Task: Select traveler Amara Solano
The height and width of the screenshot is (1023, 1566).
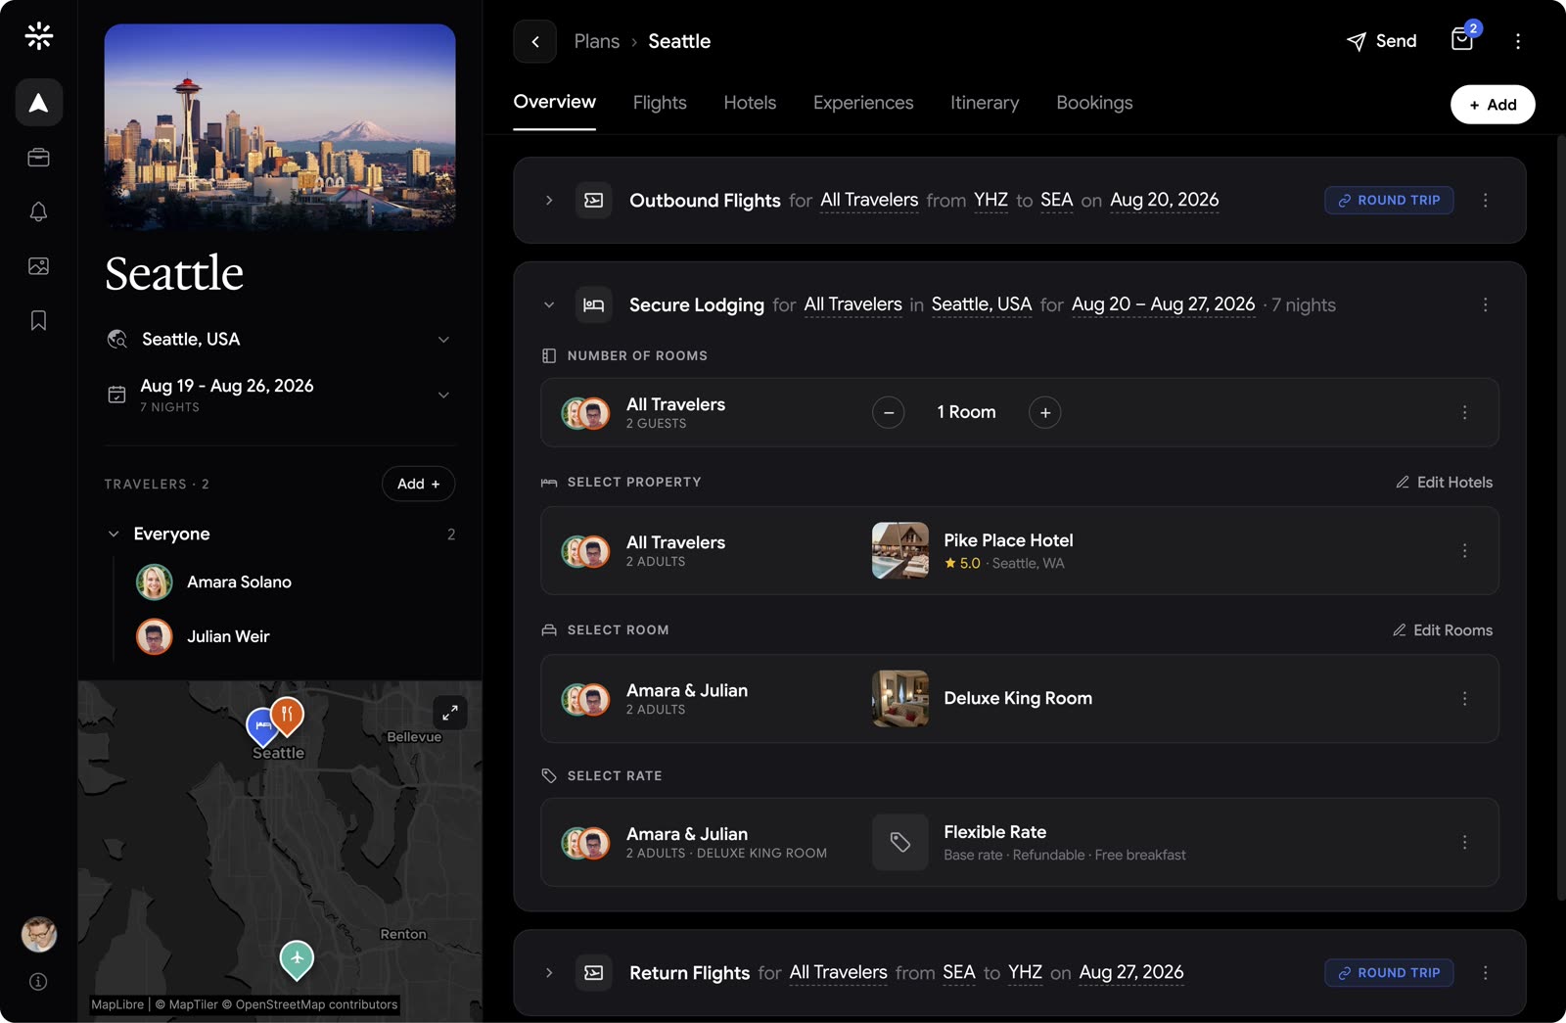Action: pos(213,581)
